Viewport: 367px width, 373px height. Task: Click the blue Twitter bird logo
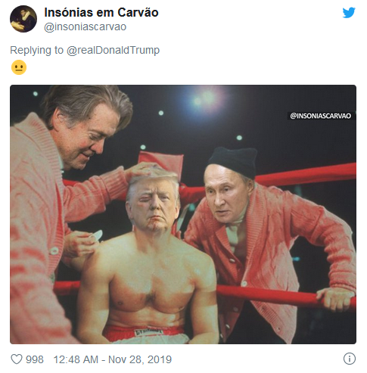pyautogui.click(x=349, y=13)
